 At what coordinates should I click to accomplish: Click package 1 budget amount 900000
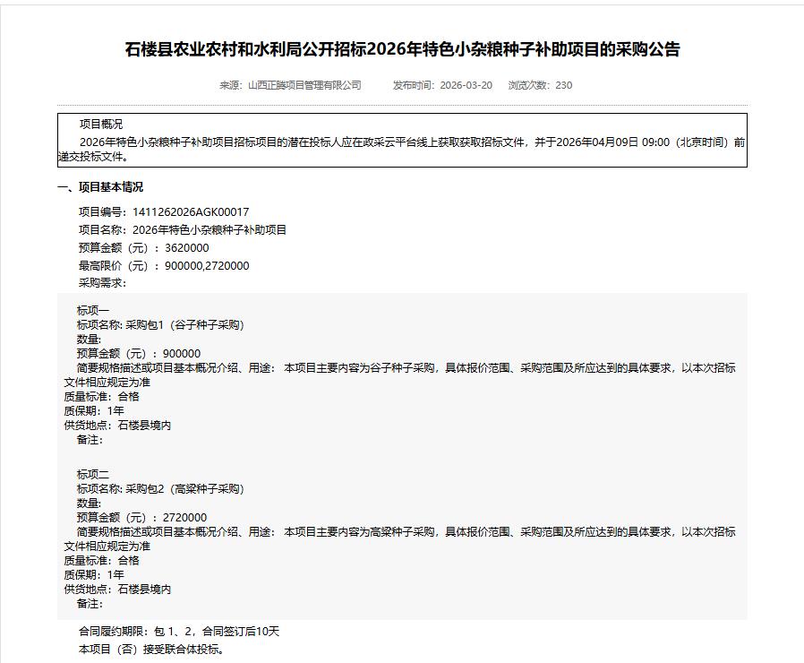click(182, 354)
